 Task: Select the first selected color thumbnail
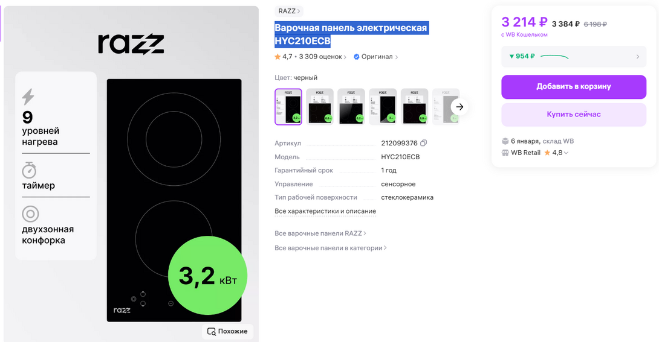[288, 107]
